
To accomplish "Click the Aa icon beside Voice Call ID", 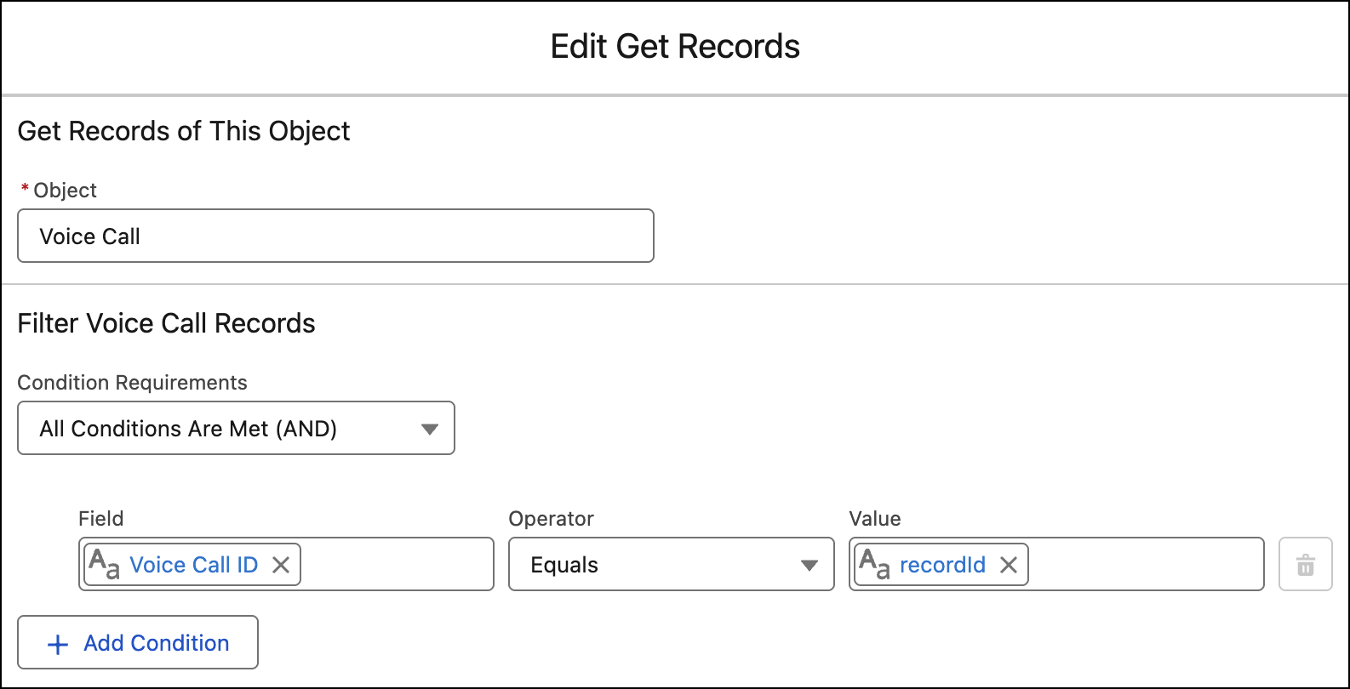I will point(104,564).
